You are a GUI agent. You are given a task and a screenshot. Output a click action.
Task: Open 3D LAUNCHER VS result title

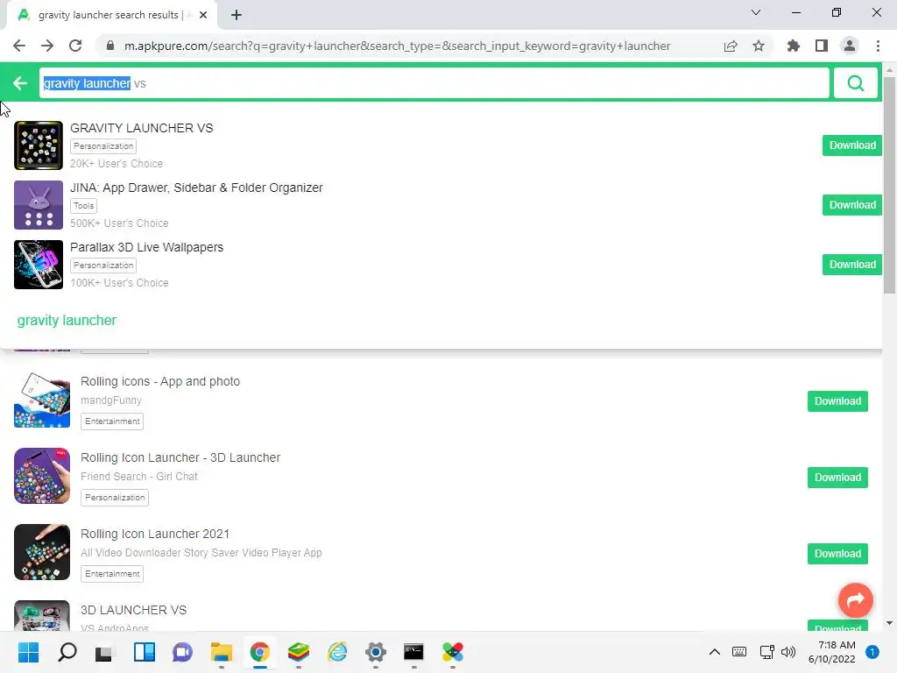tap(133, 610)
